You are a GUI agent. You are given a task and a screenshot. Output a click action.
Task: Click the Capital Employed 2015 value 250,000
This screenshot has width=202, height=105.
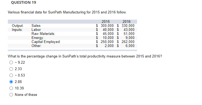click(x=107, y=42)
